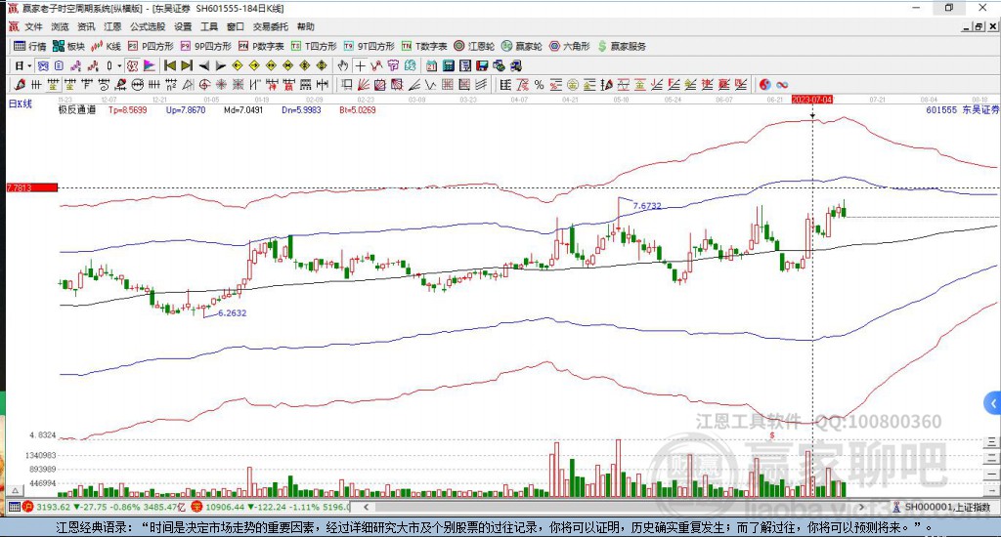Open the calculator icon
The height and width of the screenshot is (537, 1001).
coord(448,65)
